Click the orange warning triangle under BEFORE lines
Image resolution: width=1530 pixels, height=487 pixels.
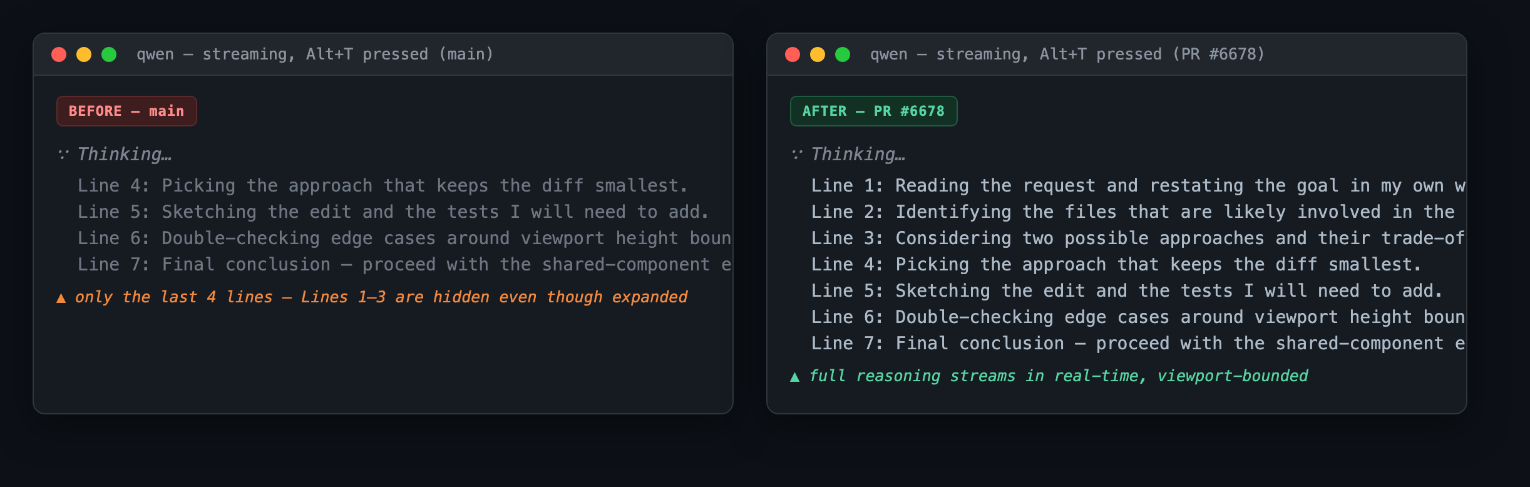point(61,298)
